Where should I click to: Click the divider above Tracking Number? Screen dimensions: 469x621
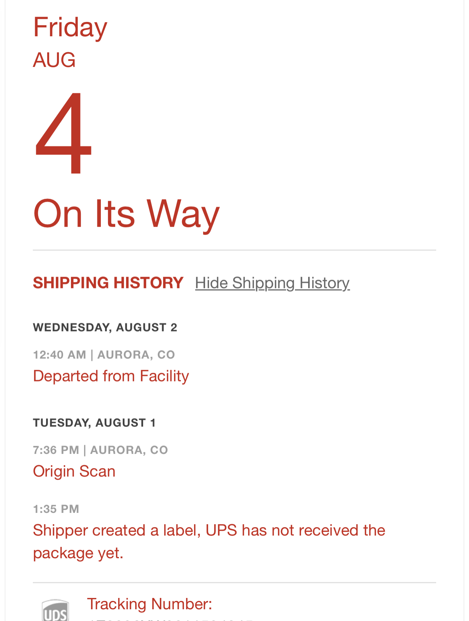tap(234, 582)
